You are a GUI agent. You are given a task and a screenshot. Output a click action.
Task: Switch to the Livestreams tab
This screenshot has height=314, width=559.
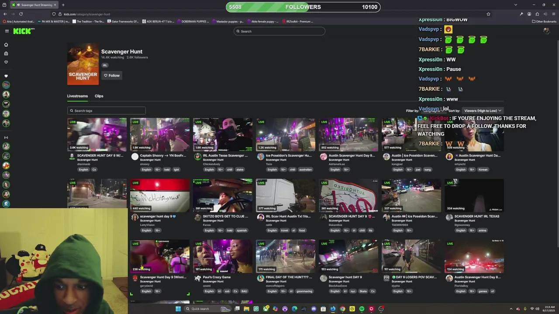[x=77, y=96]
